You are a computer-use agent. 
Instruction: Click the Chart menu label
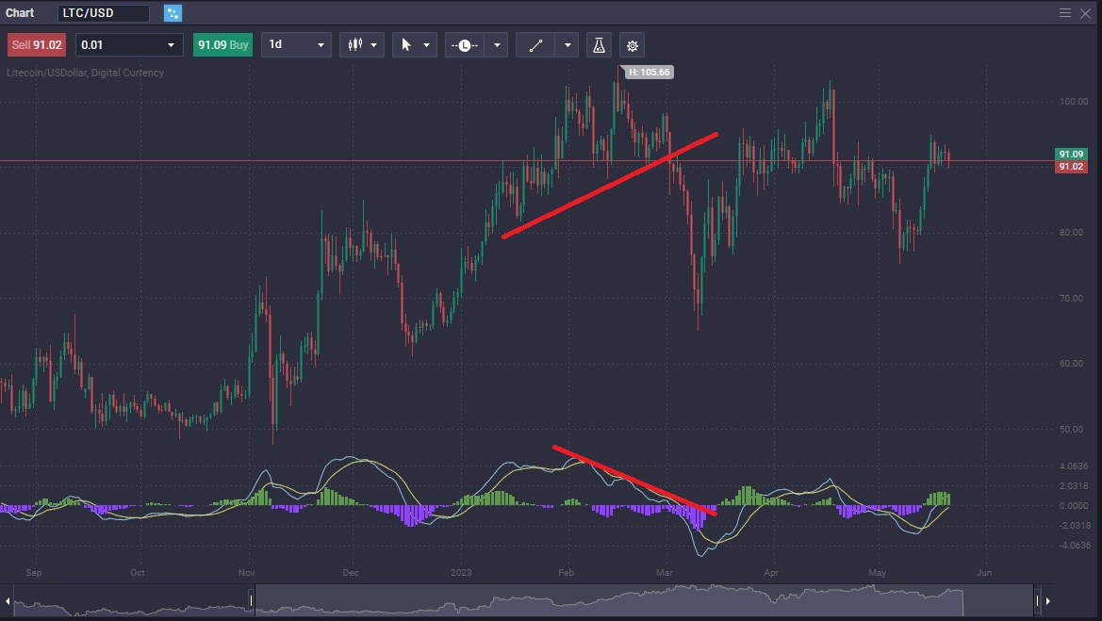(x=20, y=12)
